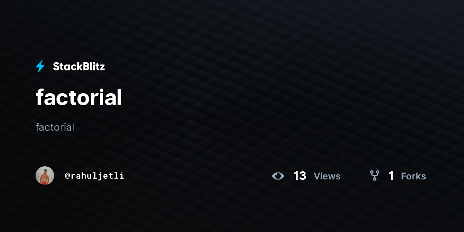Show view statistics via the eye icon
Screen dimensions: 464x232
278,176
